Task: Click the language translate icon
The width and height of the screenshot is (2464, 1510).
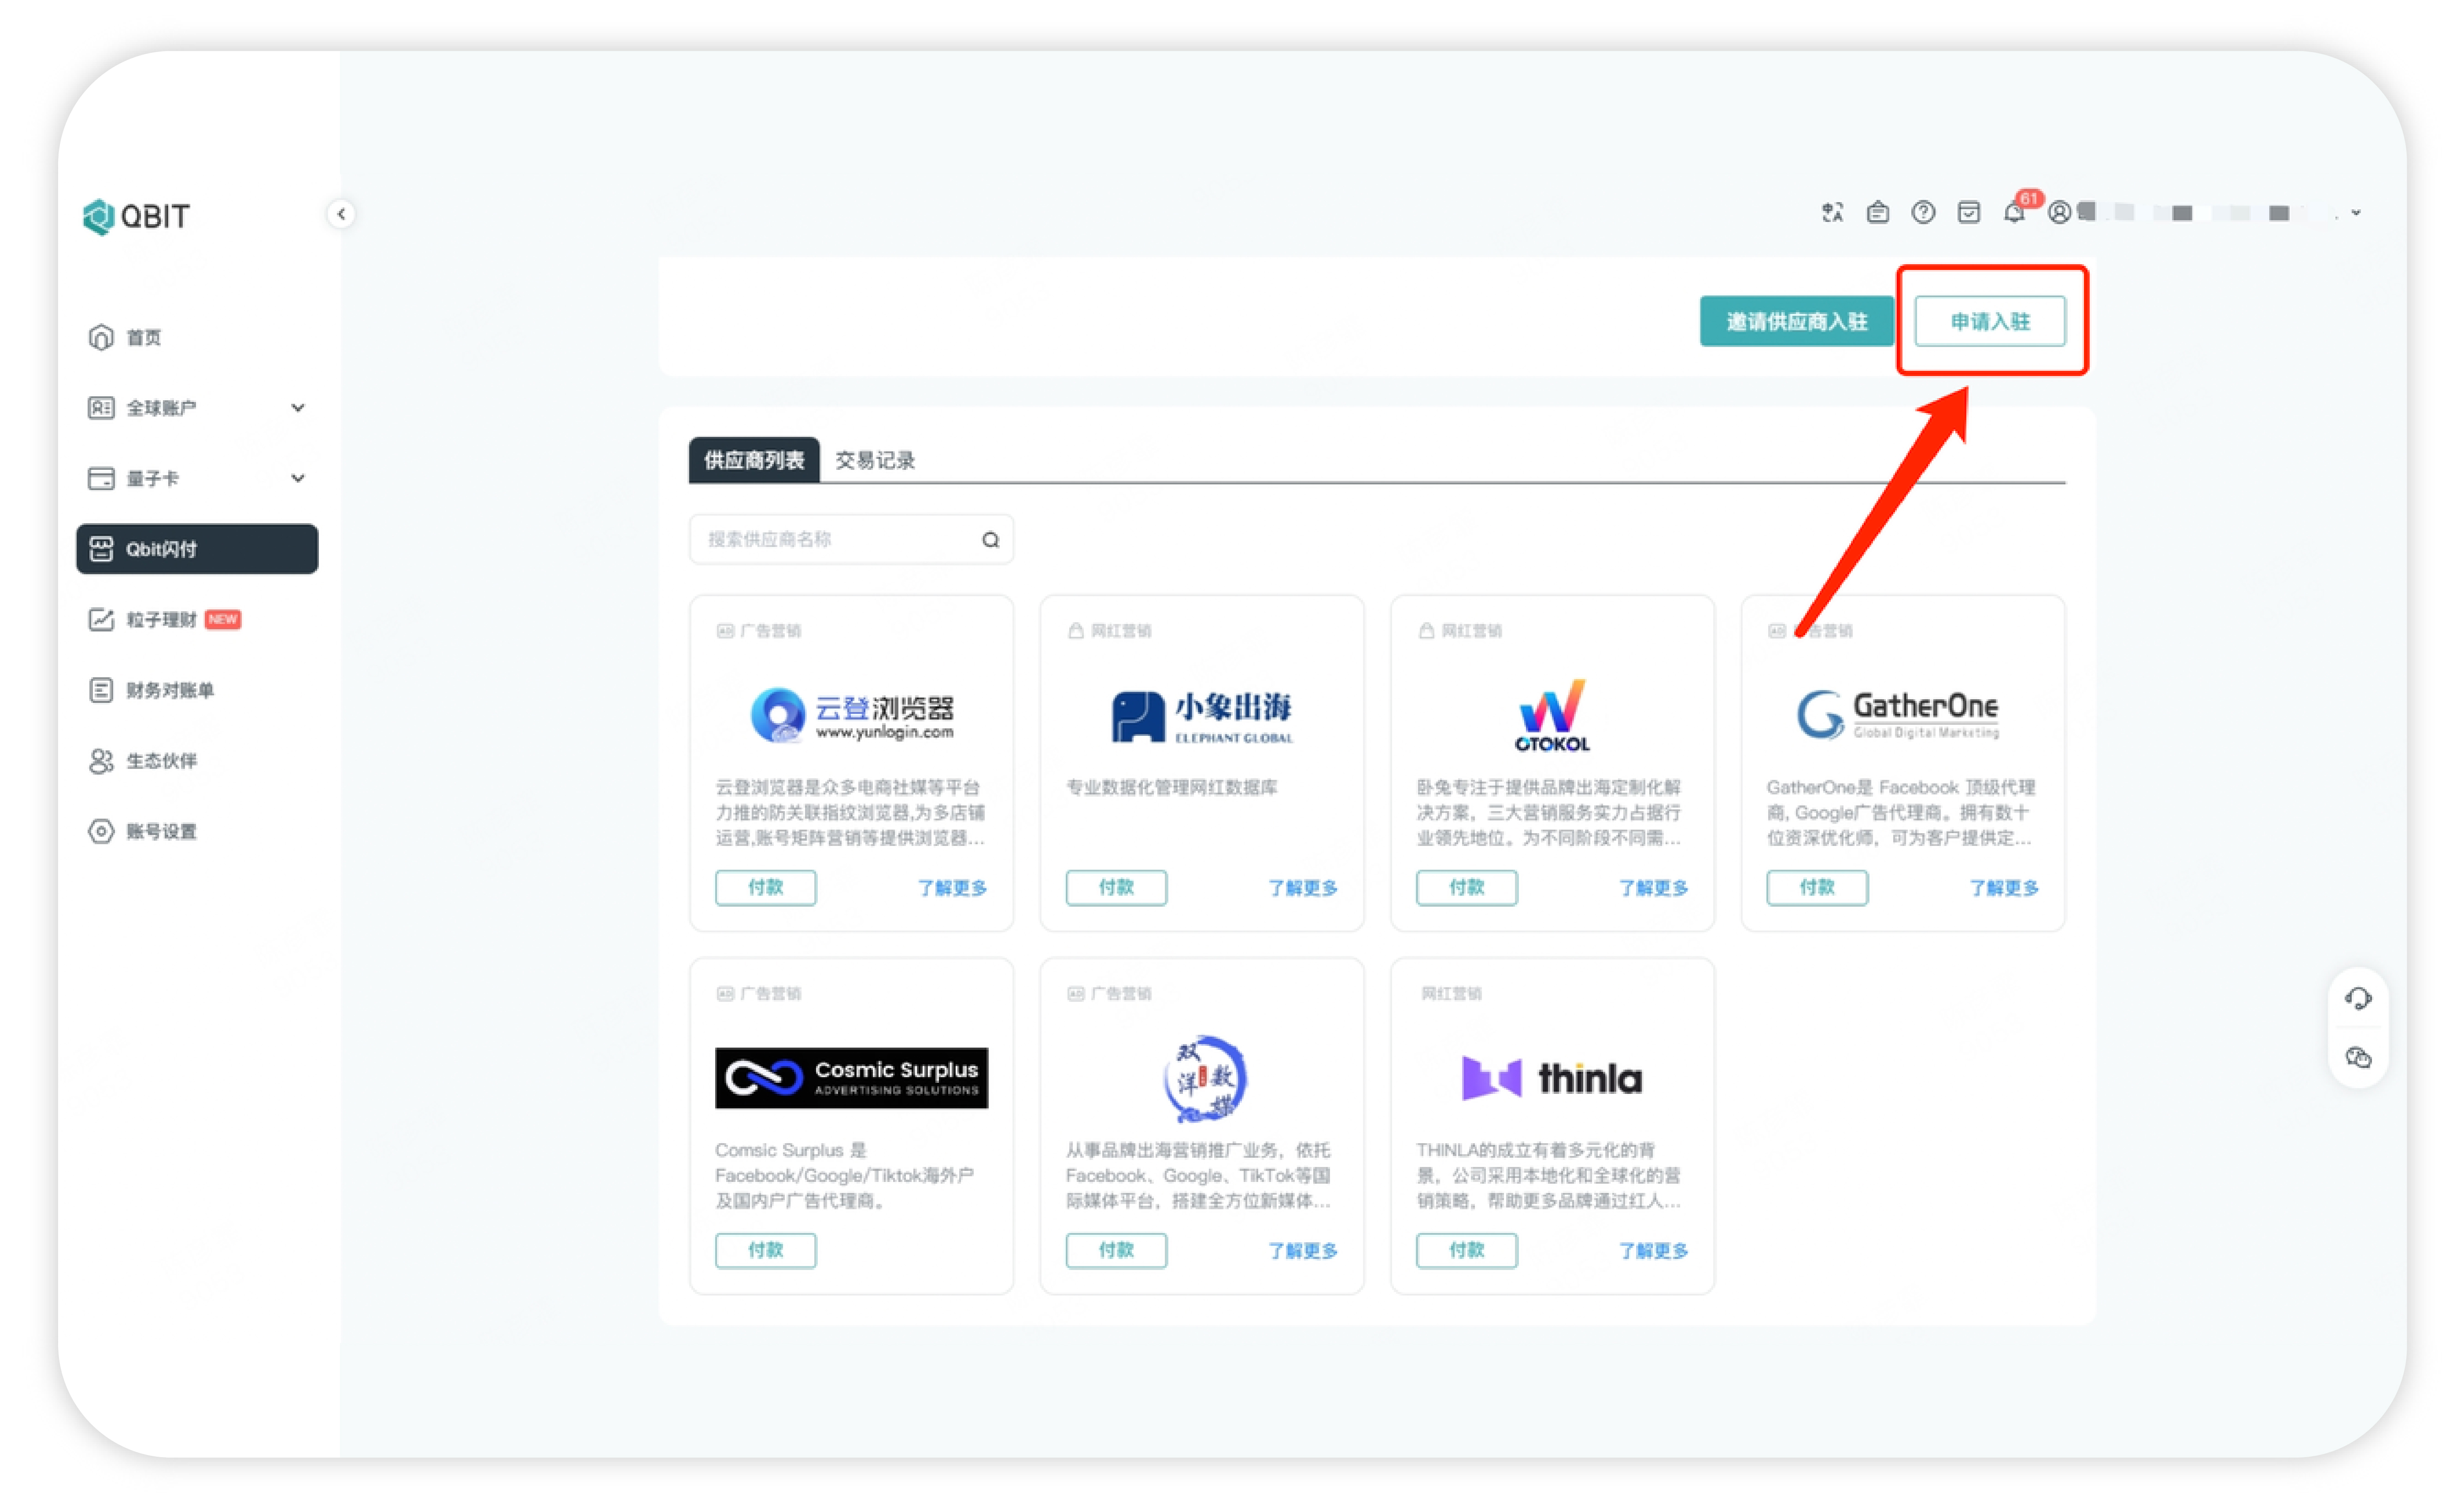Action: pyautogui.click(x=1832, y=212)
